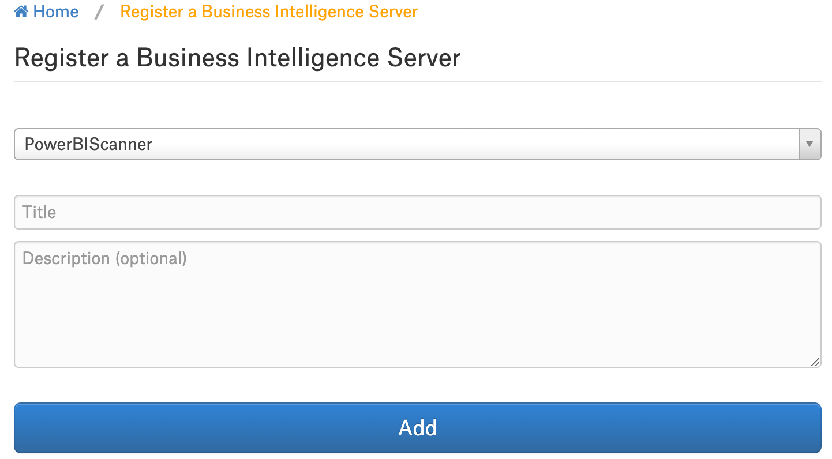Click the word Home beside the house icon
This screenshot has width=832, height=459.
click(56, 12)
